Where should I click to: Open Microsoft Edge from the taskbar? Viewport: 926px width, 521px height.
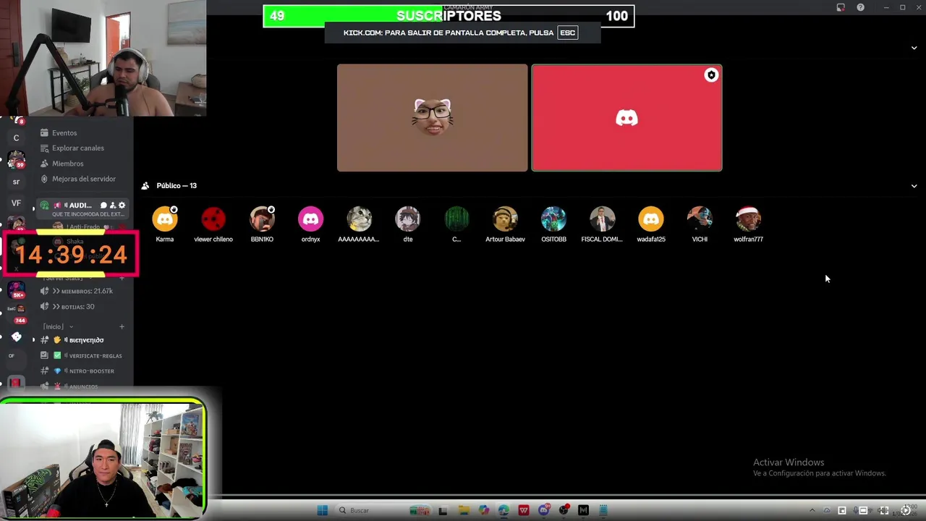(504, 510)
